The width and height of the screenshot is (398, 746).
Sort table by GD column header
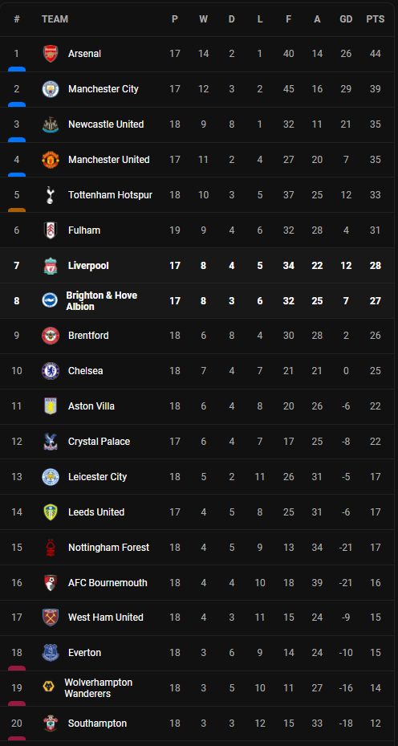(x=346, y=19)
